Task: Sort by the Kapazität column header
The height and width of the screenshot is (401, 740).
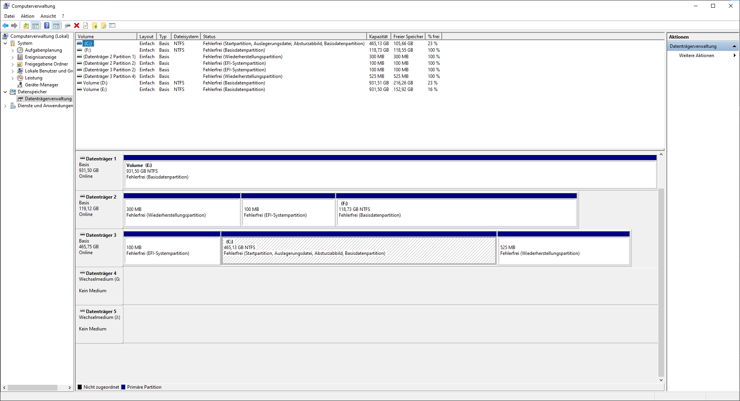Action: tap(379, 37)
